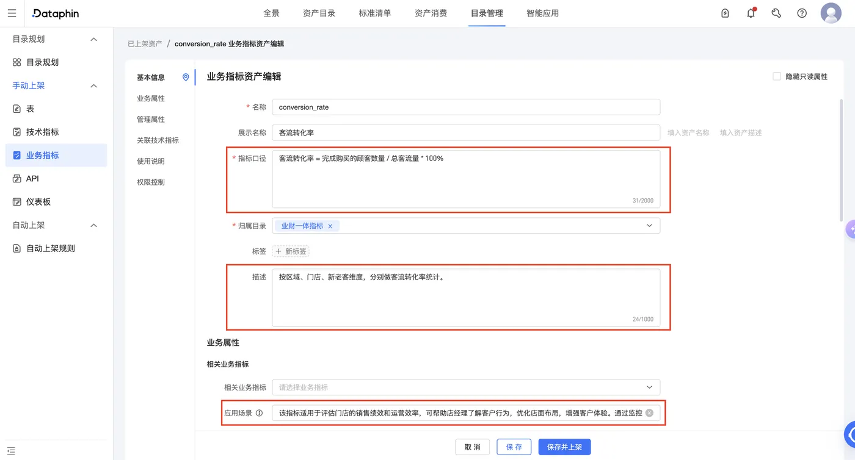Open the wrench tools icon

[776, 13]
